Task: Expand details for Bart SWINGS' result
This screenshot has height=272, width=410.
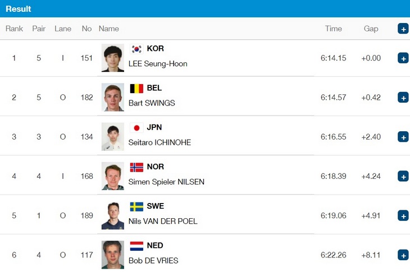Action: pos(403,98)
